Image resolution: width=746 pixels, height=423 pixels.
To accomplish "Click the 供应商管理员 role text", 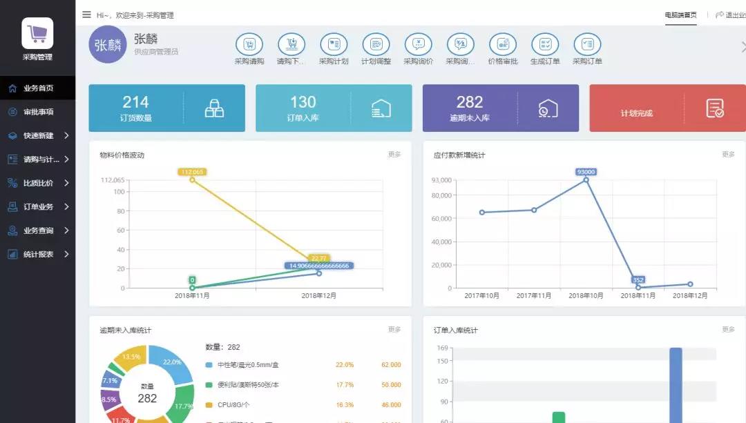I will (156, 52).
